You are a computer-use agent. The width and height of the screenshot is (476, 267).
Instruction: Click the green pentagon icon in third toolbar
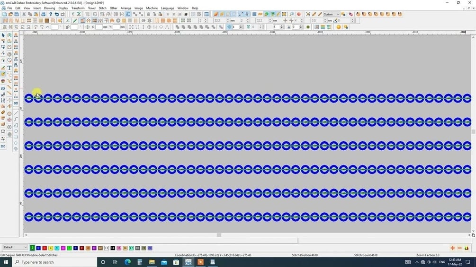(x=308, y=27)
